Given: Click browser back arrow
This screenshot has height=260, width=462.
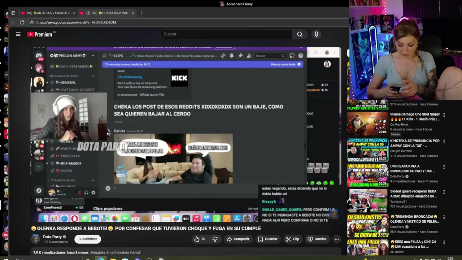Looking at the screenshot, I should click(13, 22).
